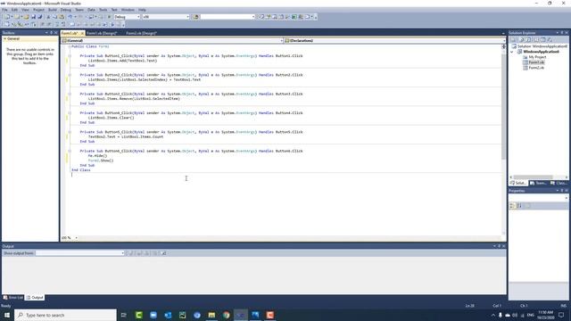The image size is (571, 321).
Task: Click the Copy toolbar icon
Action: tap(54, 17)
